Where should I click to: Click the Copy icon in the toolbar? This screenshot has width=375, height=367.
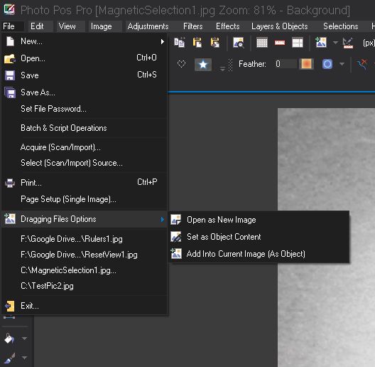[x=180, y=43]
